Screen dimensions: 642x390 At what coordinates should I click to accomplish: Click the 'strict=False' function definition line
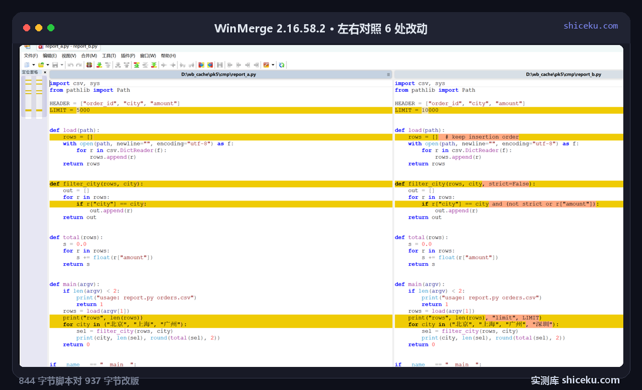click(509, 184)
